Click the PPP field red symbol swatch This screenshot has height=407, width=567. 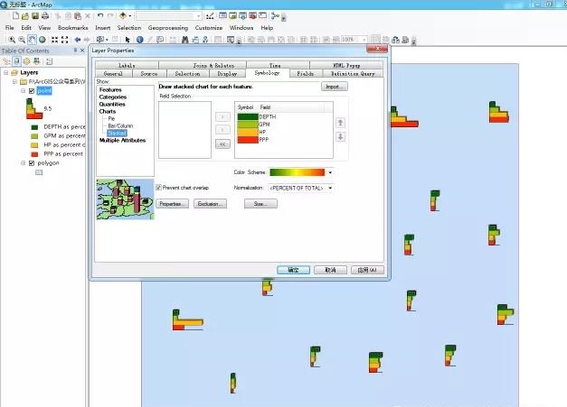[x=248, y=140]
